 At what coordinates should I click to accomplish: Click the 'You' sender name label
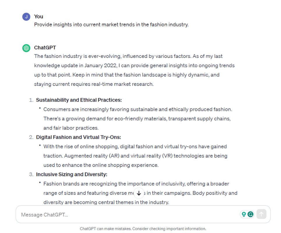38,17
